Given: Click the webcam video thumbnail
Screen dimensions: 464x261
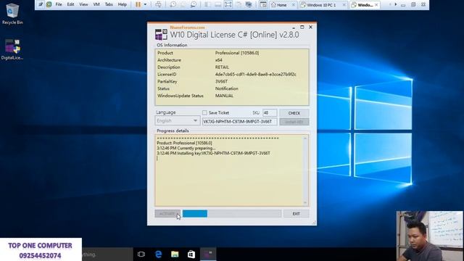Looking at the screenshot, I should coord(429,236).
